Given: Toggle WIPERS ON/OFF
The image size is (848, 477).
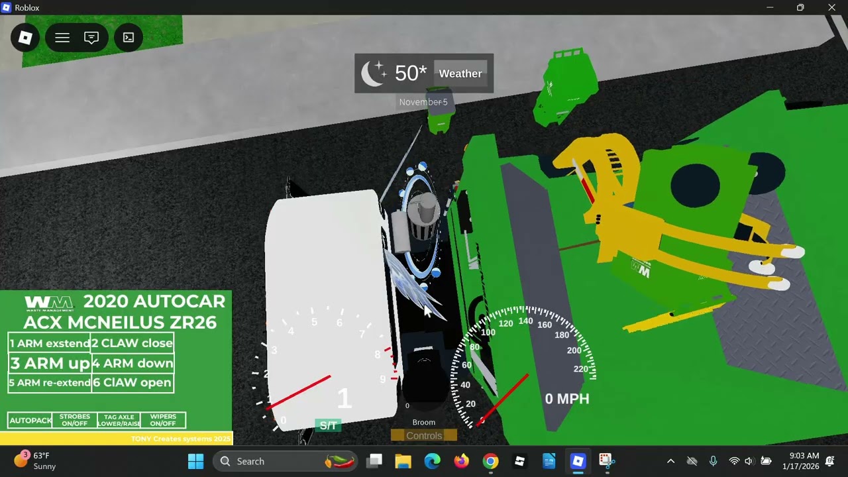Looking at the screenshot, I should tap(163, 421).
